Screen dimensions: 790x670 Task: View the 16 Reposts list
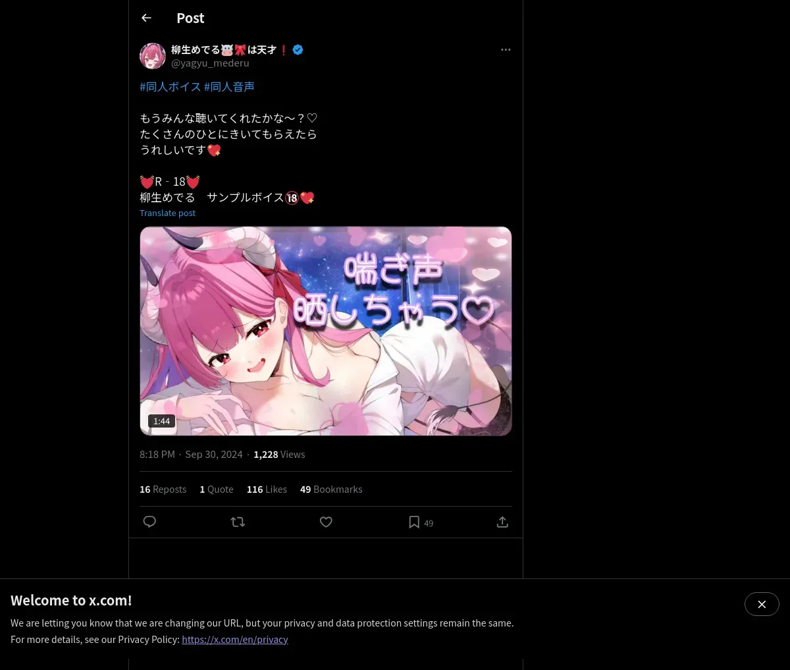163,489
